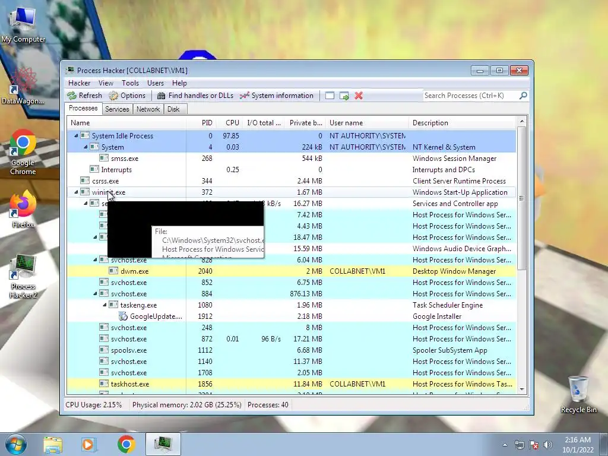608x456 pixels.
Task: Select svchost.exe with PID 1140
Action: [291, 362]
